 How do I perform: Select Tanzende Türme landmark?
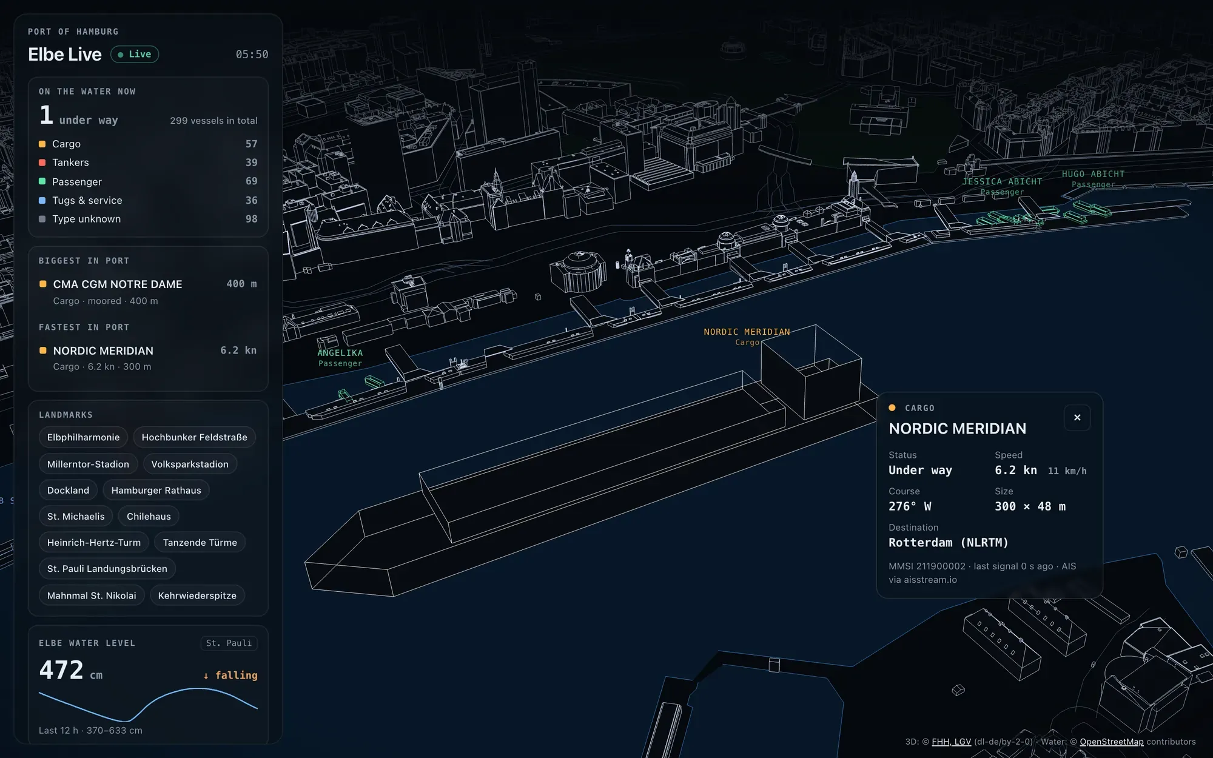click(200, 542)
